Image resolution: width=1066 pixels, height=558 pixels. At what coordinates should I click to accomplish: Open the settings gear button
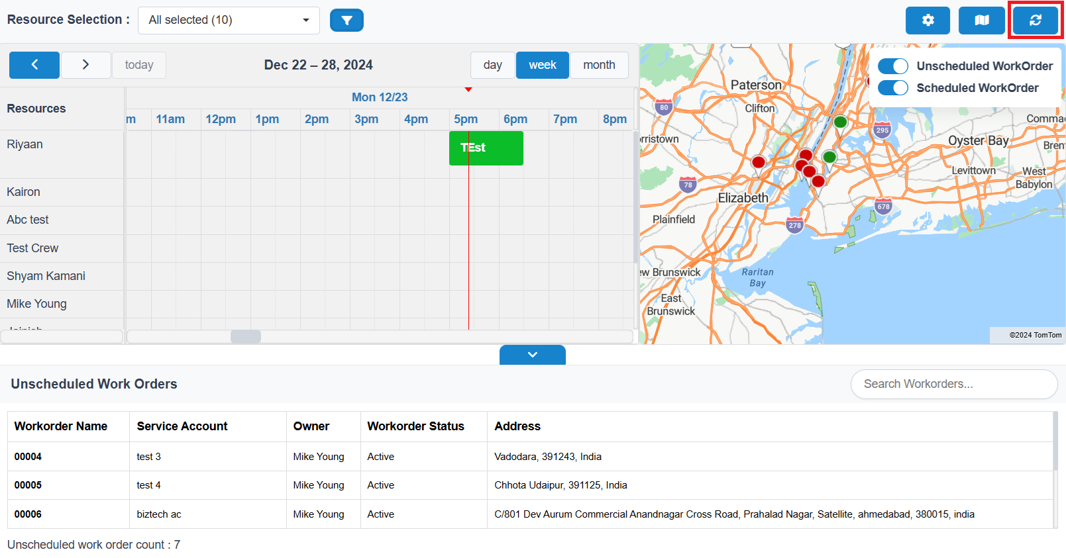coord(928,21)
